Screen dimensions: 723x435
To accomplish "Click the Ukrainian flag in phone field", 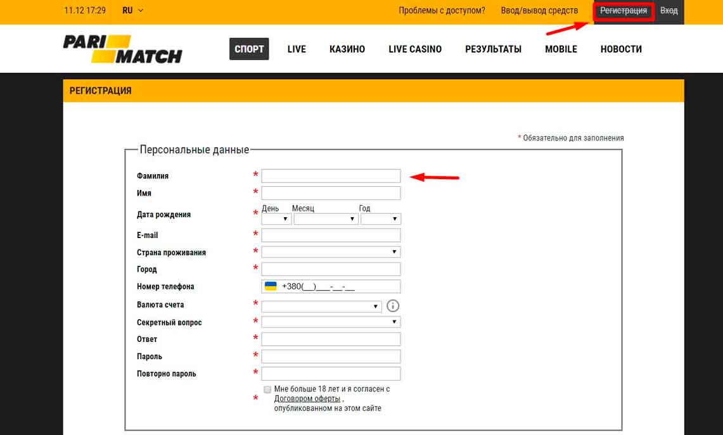I will [271, 286].
